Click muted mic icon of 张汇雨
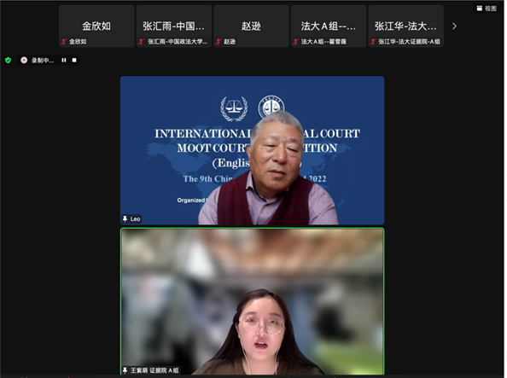Image resolution: width=507 pixels, height=378 pixels. pos(142,42)
